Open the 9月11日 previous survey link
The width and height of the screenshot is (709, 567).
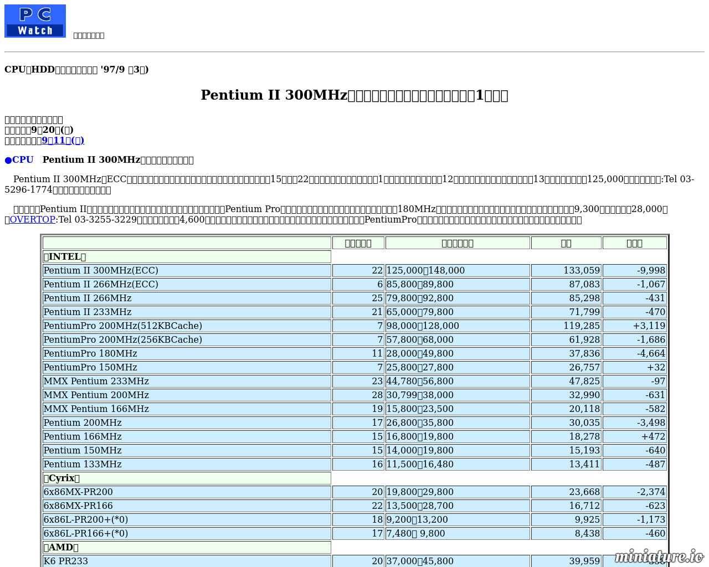point(63,140)
